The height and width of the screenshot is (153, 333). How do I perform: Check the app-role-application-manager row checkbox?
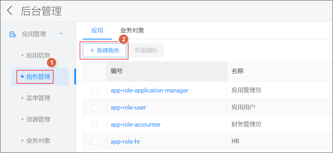click(x=94, y=90)
